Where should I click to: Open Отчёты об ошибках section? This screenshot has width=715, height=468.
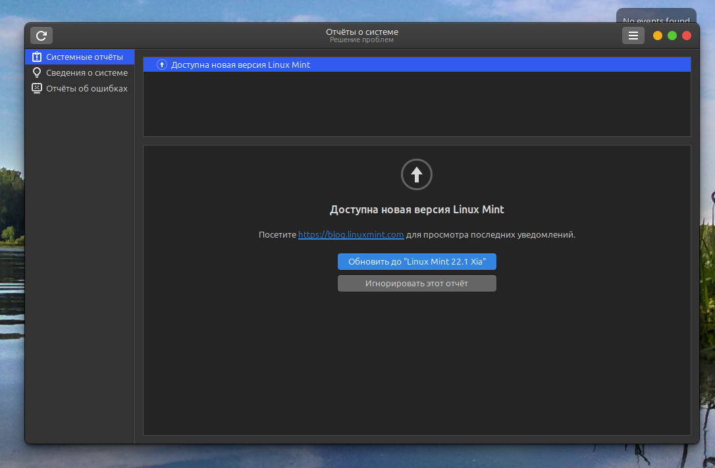(x=80, y=88)
